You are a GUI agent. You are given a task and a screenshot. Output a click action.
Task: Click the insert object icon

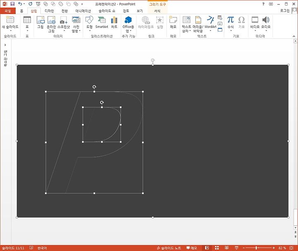coord(220,29)
